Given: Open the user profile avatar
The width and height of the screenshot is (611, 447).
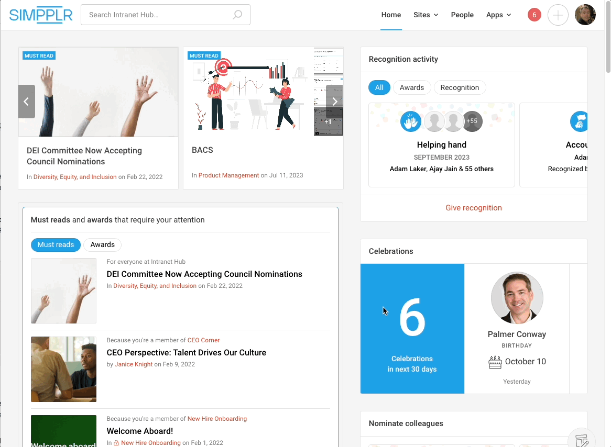Looking at the screenshot, I should (x=585, y=15).
